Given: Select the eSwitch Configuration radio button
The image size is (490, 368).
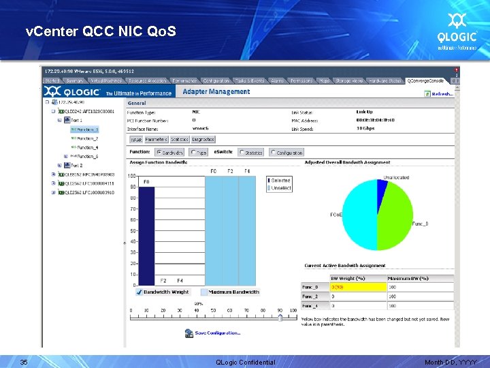Looking at the screenshot, I should [273, 153].
